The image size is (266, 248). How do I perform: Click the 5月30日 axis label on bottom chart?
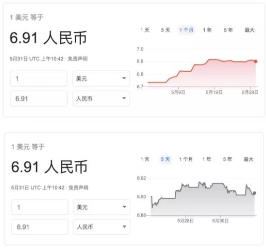220,221
